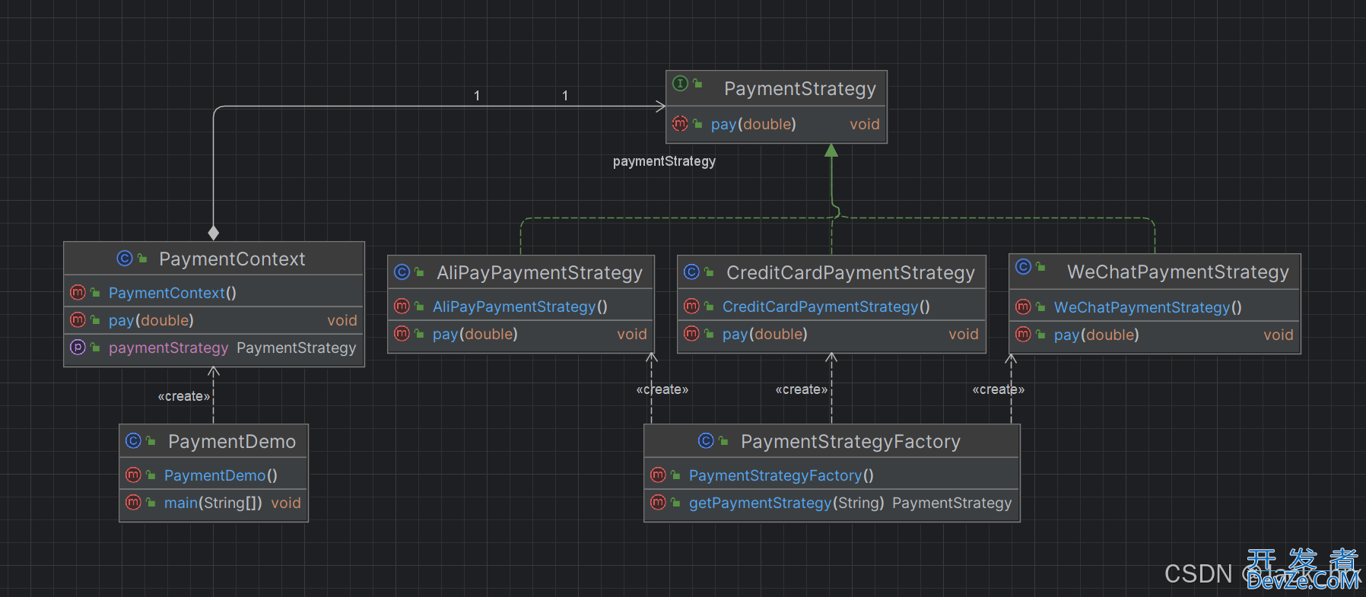Viewport: 1366px width, 597px height.
Task: Click pay(double) in the PaymentStrategy interface
Action: click(x=754, y=124)
